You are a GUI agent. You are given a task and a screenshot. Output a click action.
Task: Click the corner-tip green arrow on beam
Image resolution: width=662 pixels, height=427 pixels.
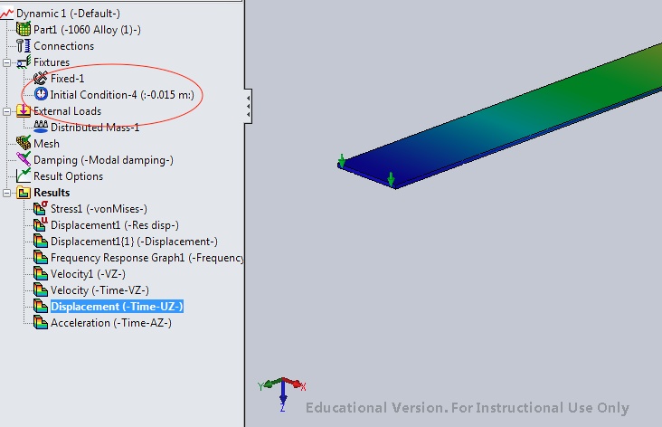342,160
